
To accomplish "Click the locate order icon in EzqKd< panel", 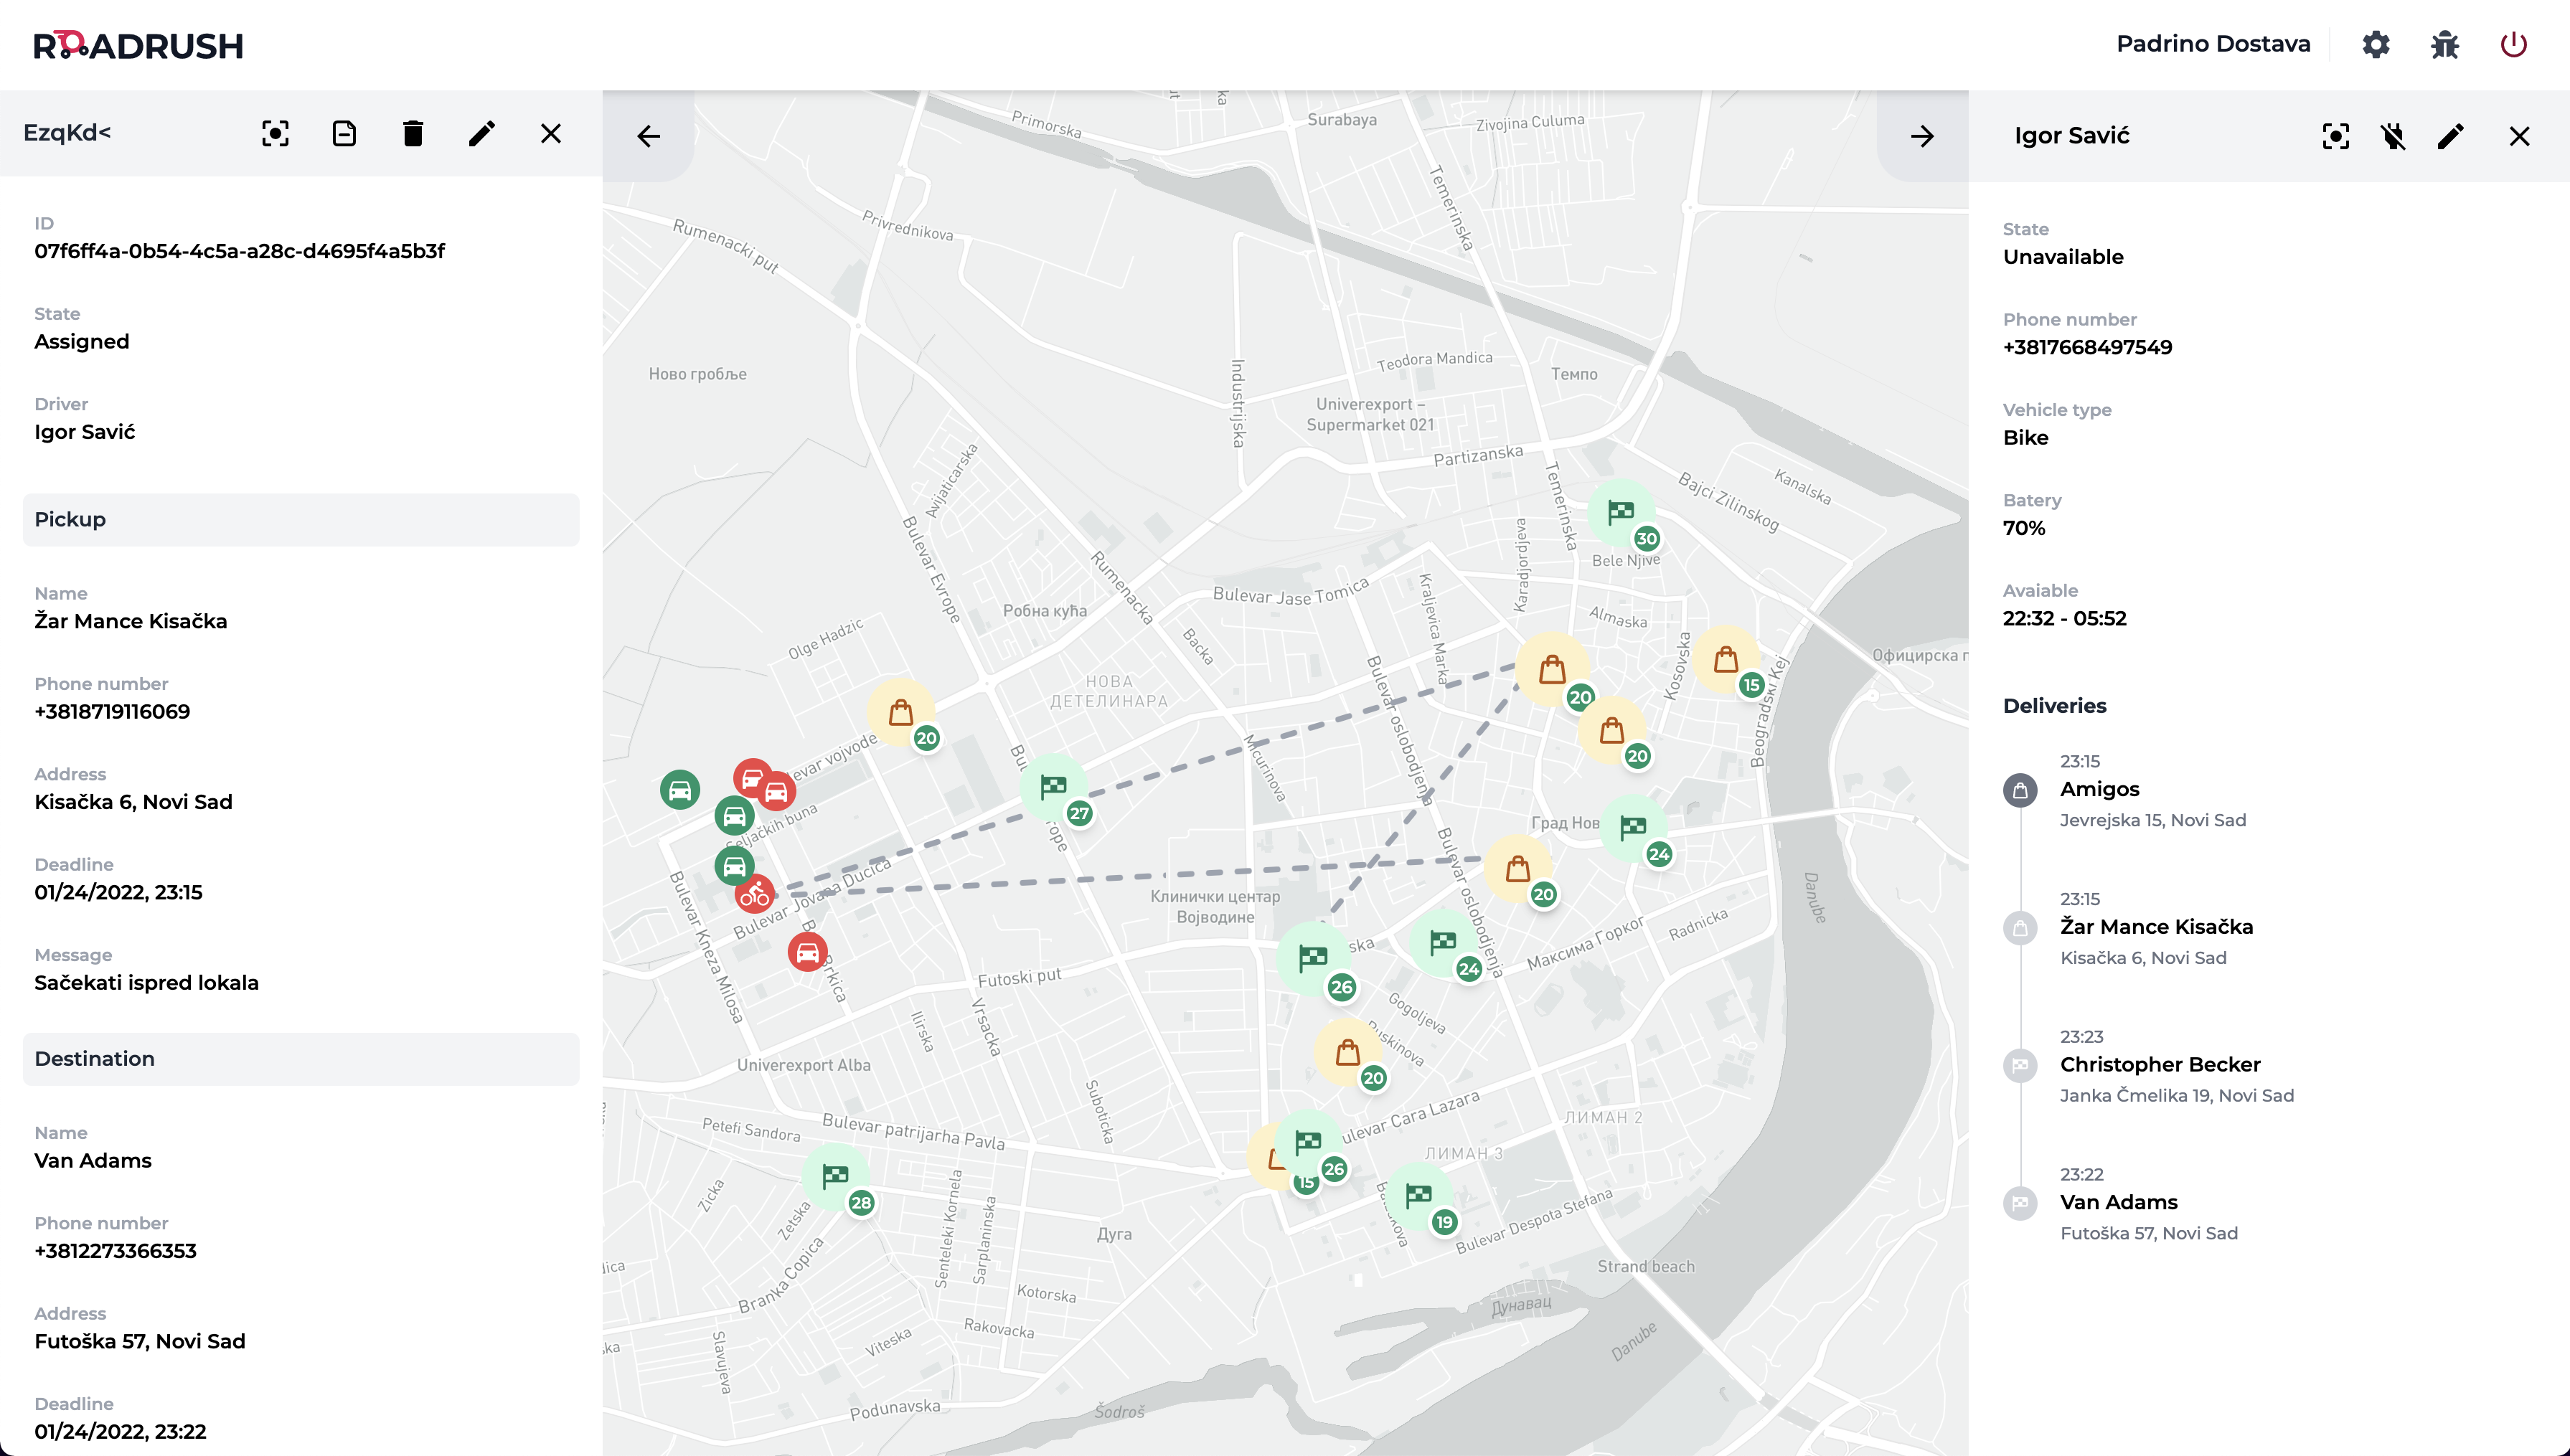I will tap(275, 134).
